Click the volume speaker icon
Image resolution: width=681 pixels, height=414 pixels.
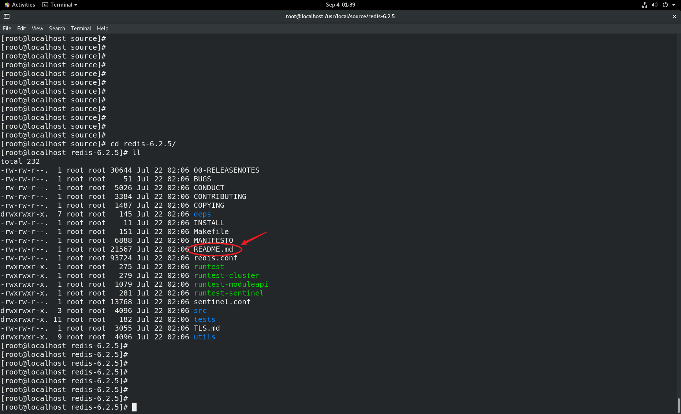pyautogui.click(x=655, y=5)
